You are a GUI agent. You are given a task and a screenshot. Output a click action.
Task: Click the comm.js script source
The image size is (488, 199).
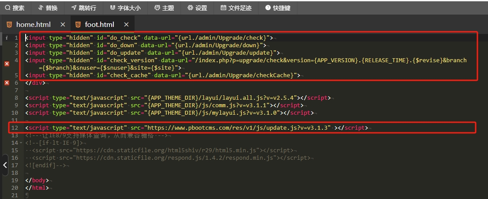point(208,105)
